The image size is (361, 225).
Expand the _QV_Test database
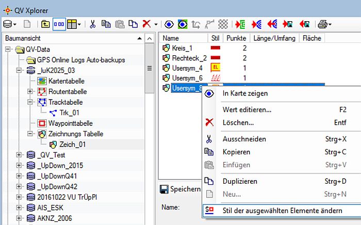pos(19,155)
